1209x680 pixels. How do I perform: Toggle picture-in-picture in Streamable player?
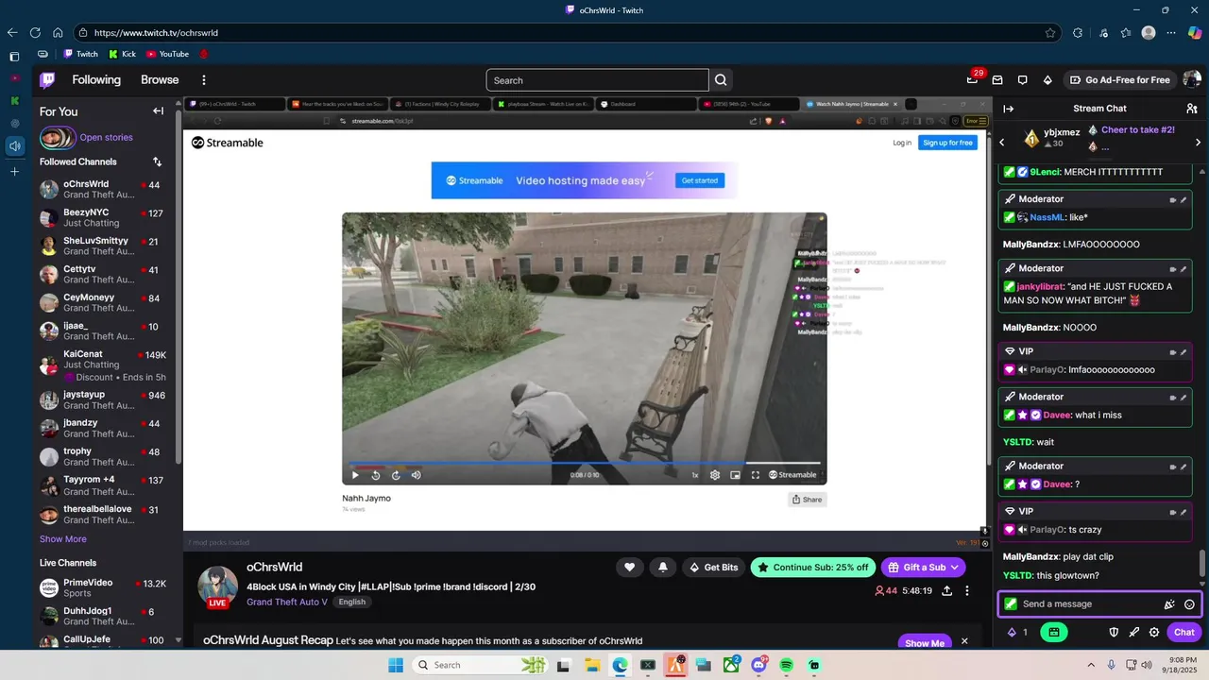coord(735,475)
